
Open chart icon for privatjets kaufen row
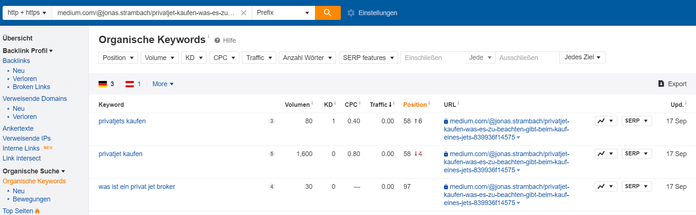point(606,121)
